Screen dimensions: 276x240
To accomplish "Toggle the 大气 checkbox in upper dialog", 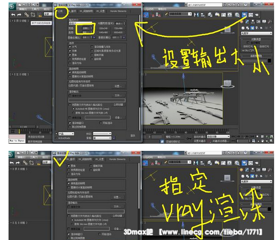I will tap(70, 47).
